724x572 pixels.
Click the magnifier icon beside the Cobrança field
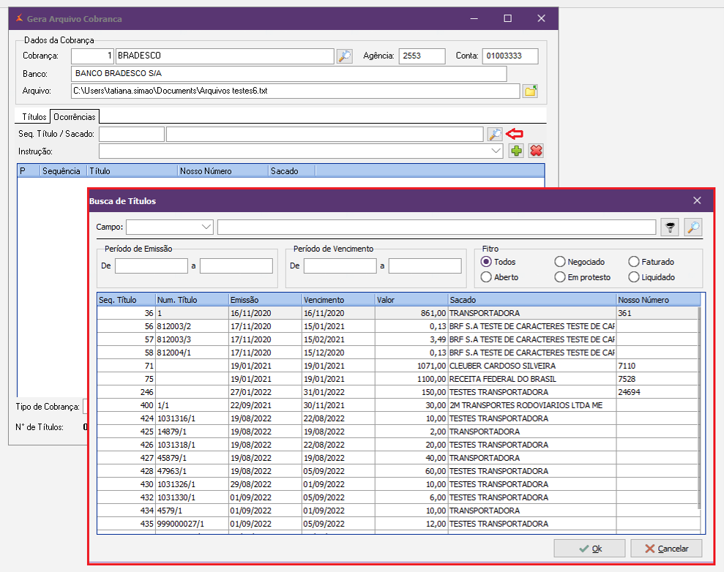344,56
